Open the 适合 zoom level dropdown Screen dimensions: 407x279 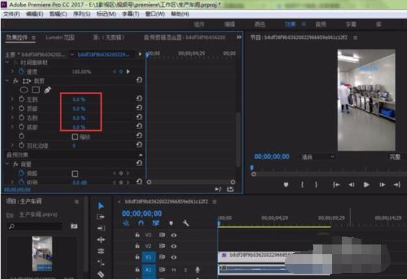(x=317, y=156)
